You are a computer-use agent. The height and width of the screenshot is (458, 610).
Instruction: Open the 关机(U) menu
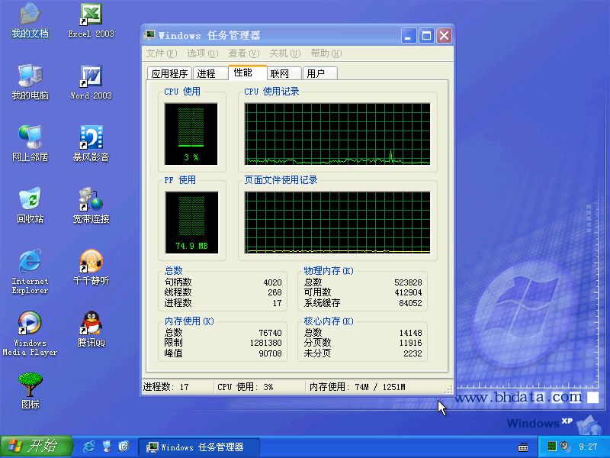(284, 53)
